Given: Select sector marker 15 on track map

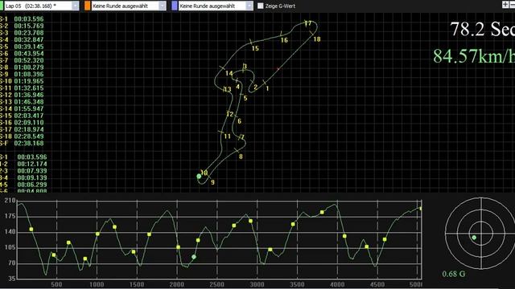Looking at the screenshot, I should pos(255,48).
